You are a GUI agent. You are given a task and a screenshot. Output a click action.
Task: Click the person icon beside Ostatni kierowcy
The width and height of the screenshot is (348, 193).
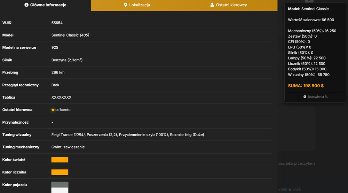click(x=212, y=5)
